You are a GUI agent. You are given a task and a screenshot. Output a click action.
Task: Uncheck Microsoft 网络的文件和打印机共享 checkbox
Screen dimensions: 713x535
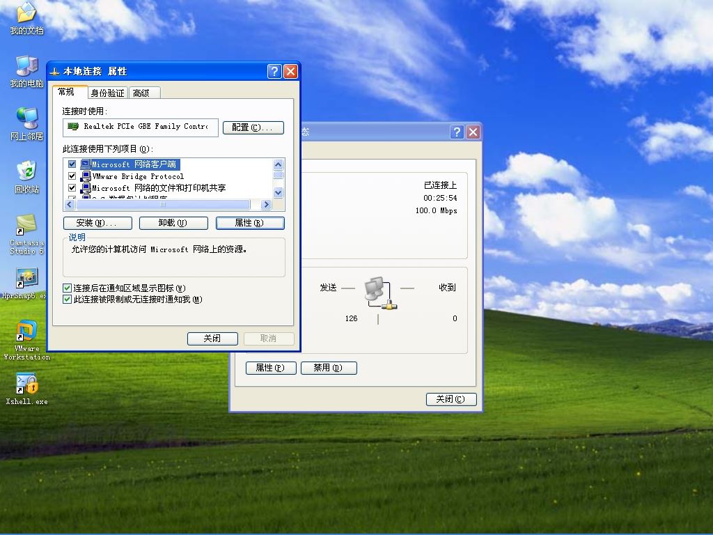click(72, 188)
